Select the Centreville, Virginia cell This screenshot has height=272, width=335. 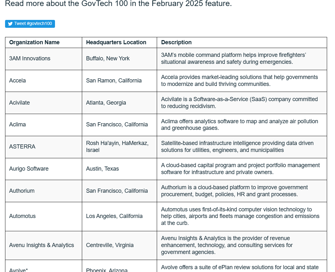click(x=119, y=245)
